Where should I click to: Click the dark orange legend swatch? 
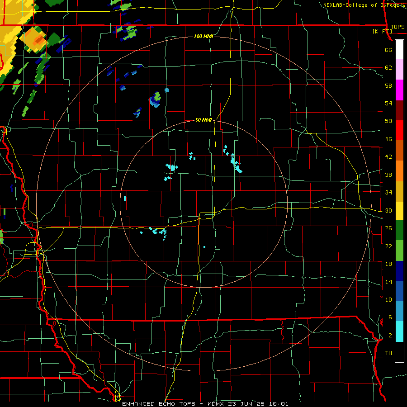(399, 151)
